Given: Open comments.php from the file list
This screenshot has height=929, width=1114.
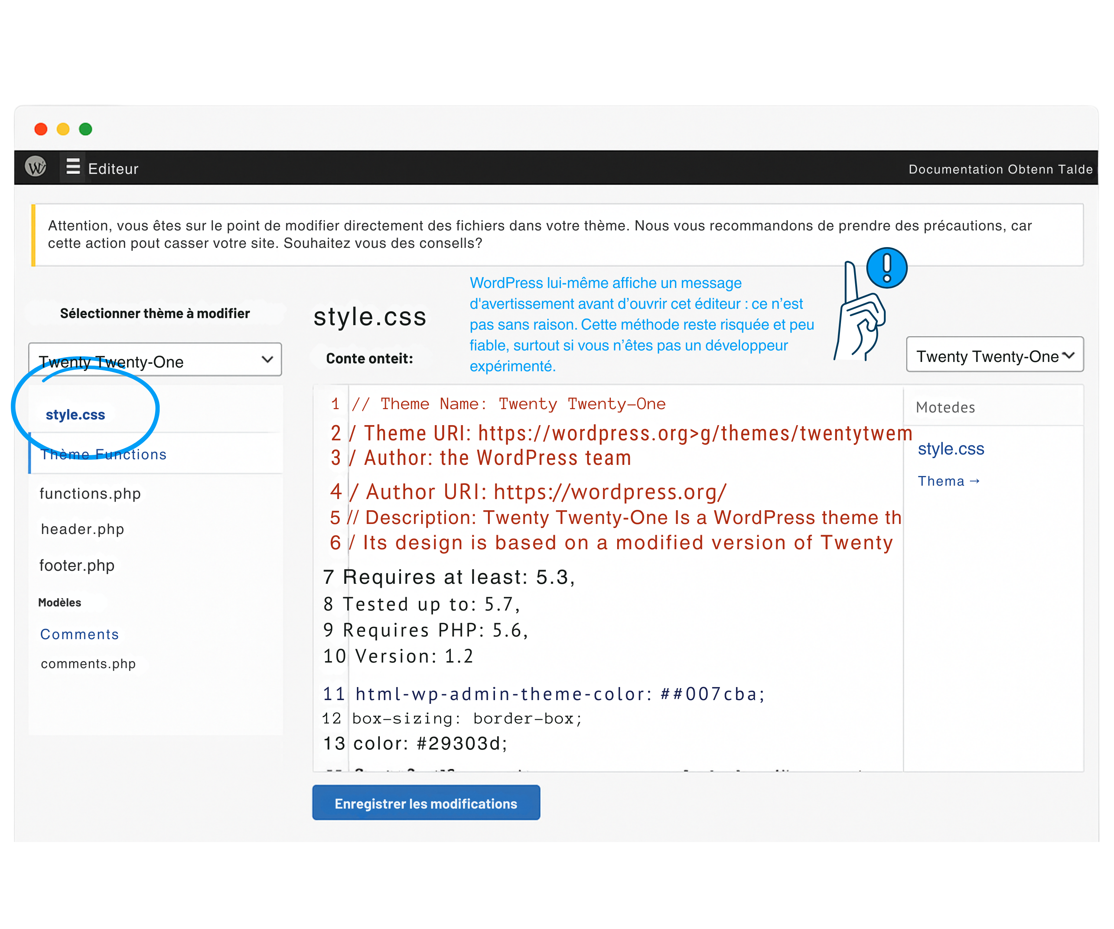Looking at the screenshot, I should (x=89, y=664).
